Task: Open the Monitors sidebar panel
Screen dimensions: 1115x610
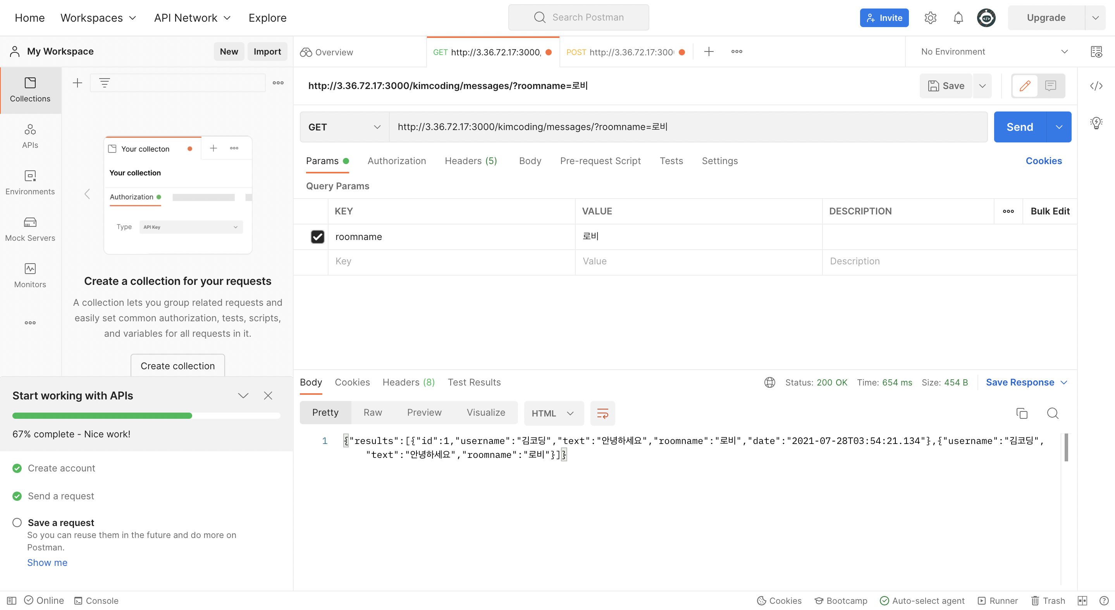Action: [x=30, y=275]
